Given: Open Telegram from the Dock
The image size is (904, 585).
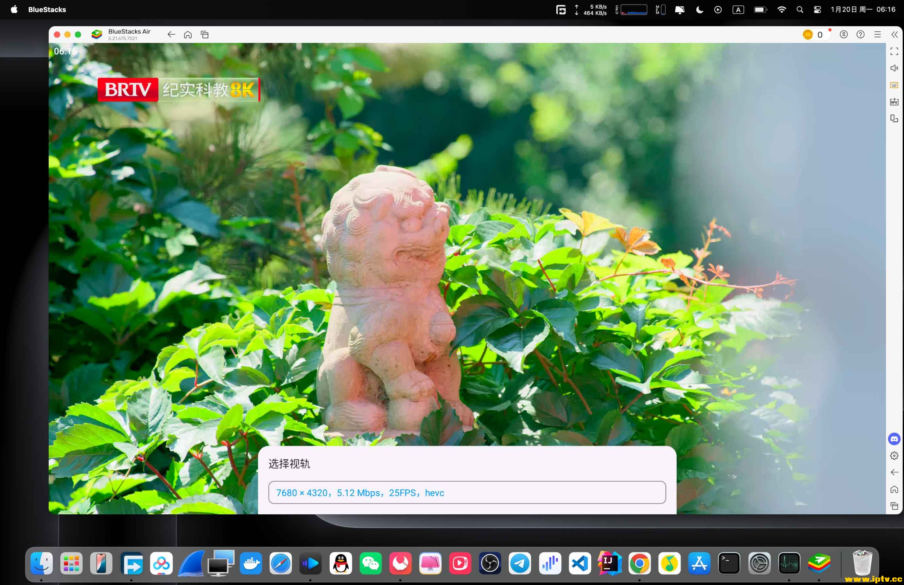Looking at the screenshot, I should point(520,563).
